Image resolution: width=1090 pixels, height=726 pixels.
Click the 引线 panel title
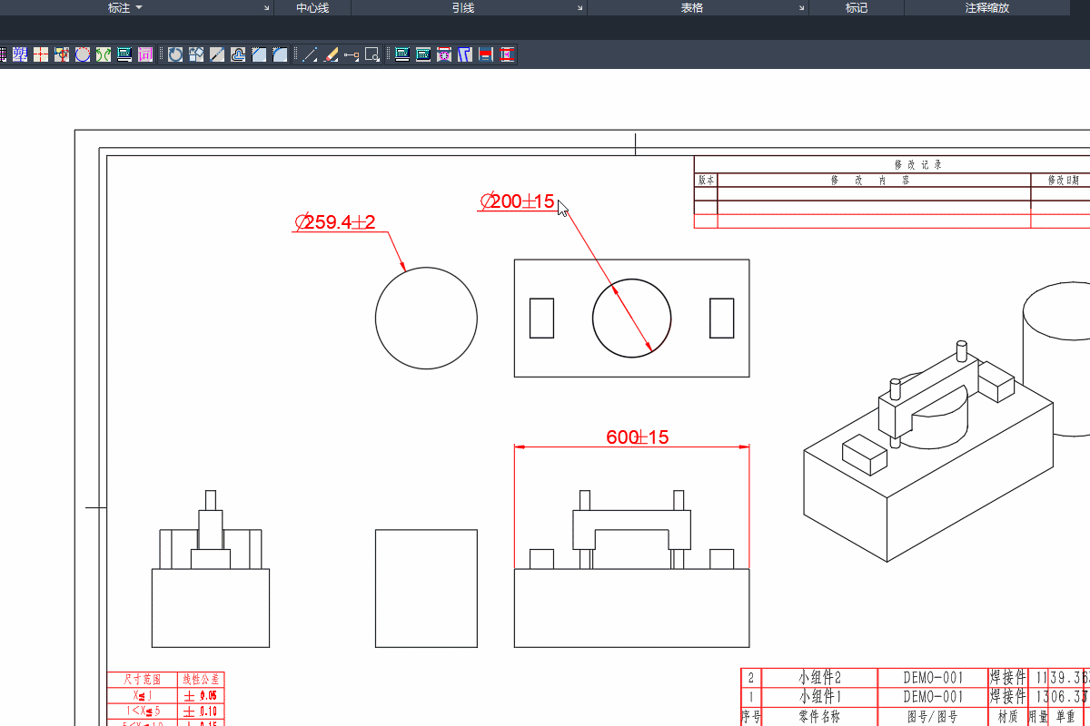pyautogui.click(x=463, y=8)
